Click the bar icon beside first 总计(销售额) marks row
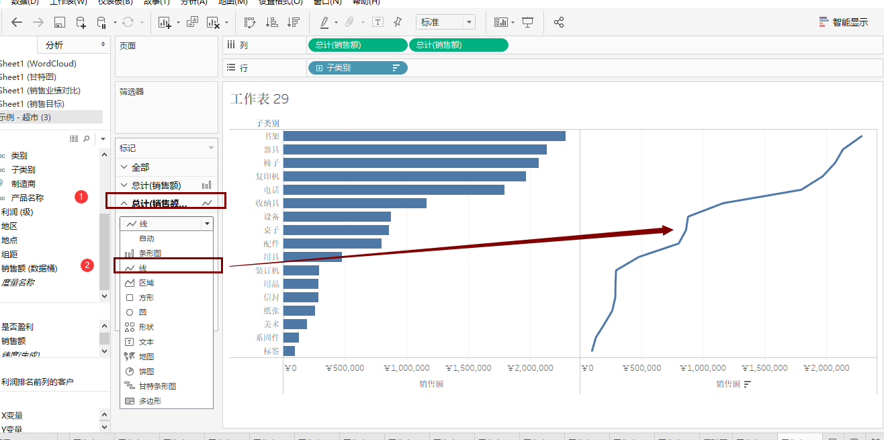 coord(207,185)
